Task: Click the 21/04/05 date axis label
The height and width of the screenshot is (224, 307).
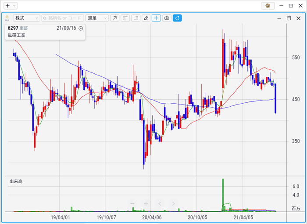Action: [x=243, y=217]
